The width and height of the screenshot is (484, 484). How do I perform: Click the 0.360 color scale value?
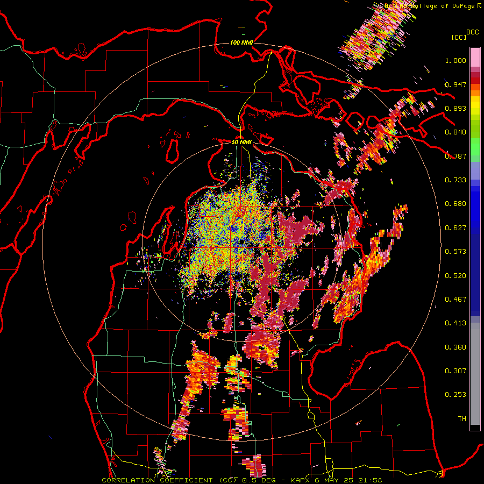[x=455, y=347]
